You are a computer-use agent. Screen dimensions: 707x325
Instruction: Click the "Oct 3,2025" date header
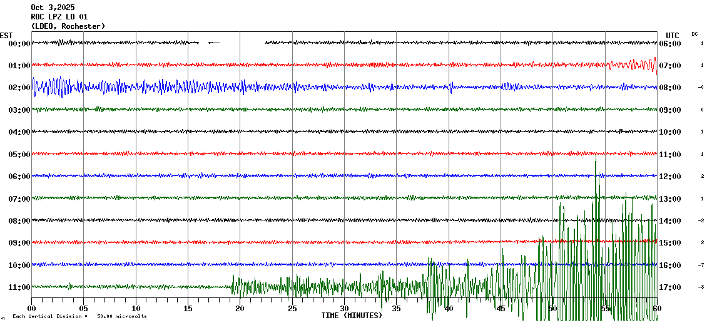tap(53, 8)
